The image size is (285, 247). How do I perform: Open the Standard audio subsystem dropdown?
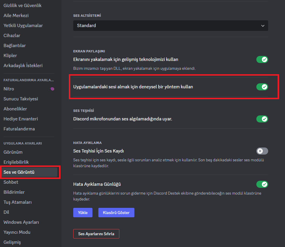[170, 26]
